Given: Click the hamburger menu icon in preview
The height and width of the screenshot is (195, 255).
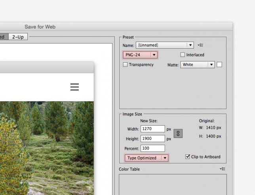Looking at the screenshot, I should click(x=75, y=87).
